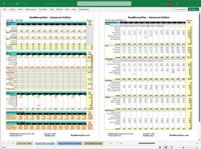Open the Page Layout ribbon tab
Viewport: 201px width, 149px height.
[31, 10]
